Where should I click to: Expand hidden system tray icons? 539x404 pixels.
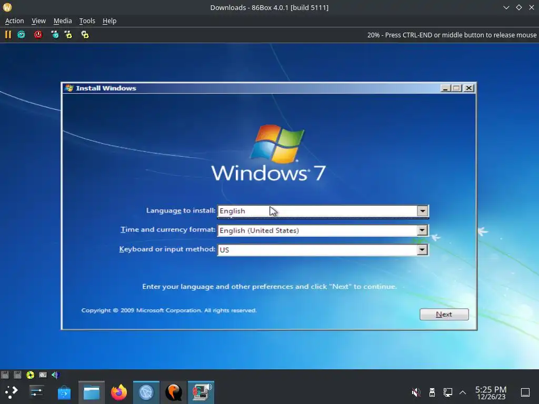click(463, 392)
